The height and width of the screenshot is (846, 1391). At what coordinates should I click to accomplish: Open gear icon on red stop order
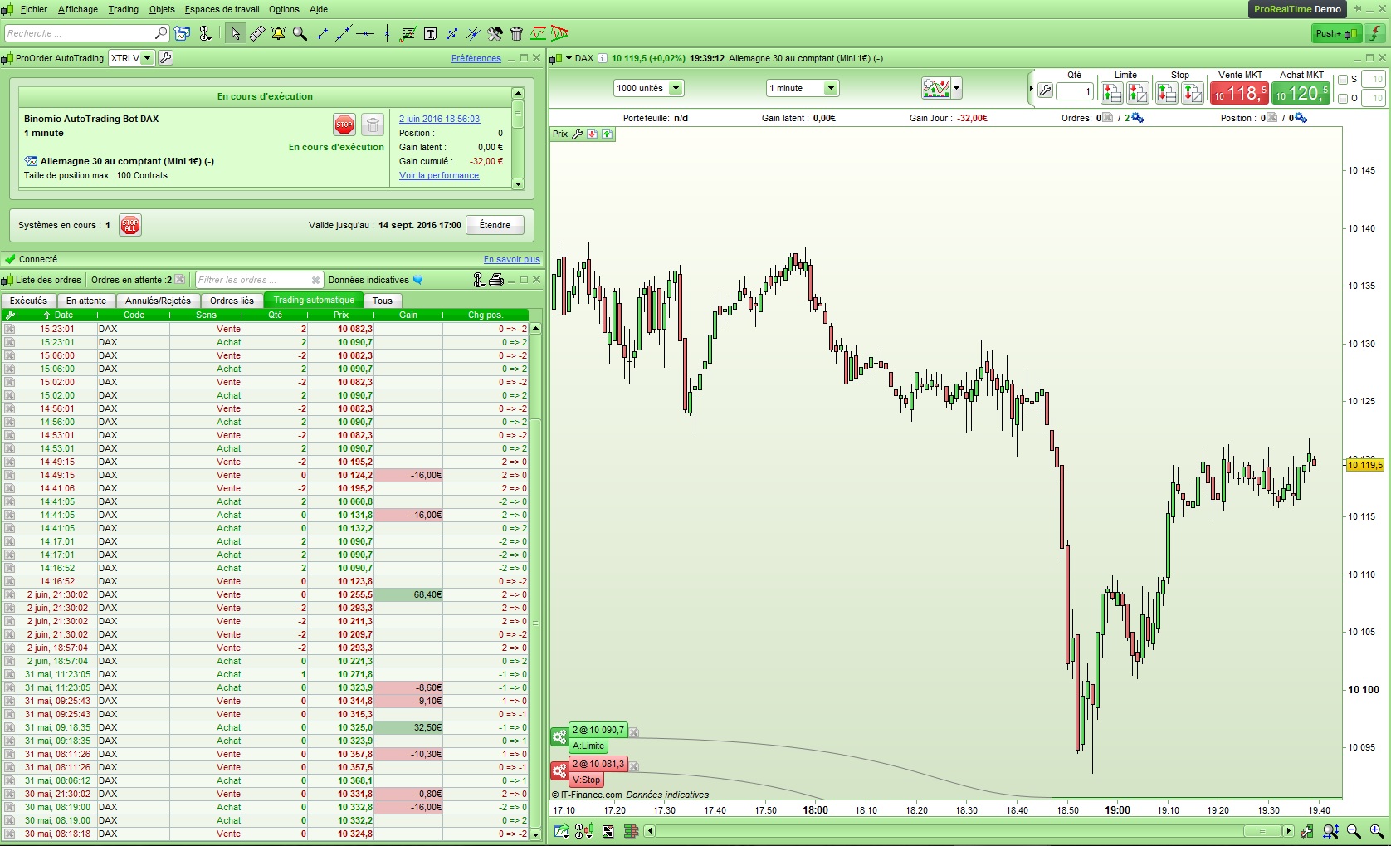(x=559, y=771)
